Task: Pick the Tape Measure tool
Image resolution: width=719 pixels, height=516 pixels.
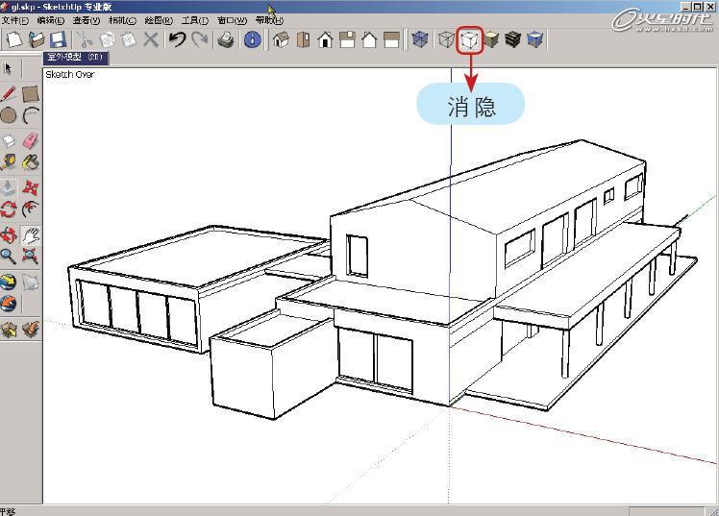Action: coord(9,163)
